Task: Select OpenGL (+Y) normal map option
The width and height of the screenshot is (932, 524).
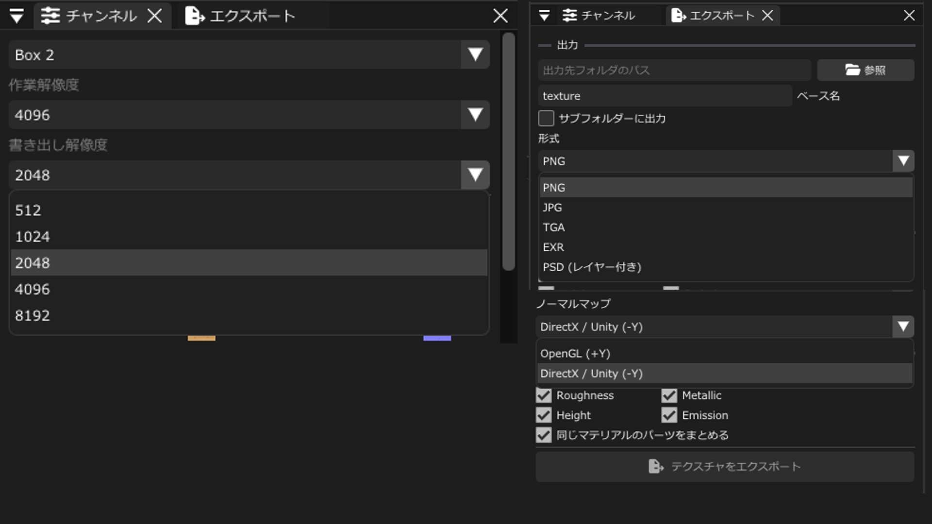Action: [725, 353]
